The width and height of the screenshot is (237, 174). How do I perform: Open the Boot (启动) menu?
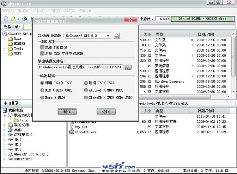pyautogui.click(x=39, y=10)
